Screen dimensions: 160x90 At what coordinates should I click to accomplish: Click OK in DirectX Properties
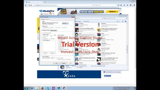click(x=56, y=63)
